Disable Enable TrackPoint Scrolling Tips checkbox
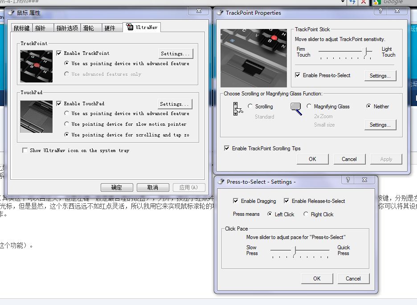Viewport: 417px width, 305px height. [x=227, y=148]
